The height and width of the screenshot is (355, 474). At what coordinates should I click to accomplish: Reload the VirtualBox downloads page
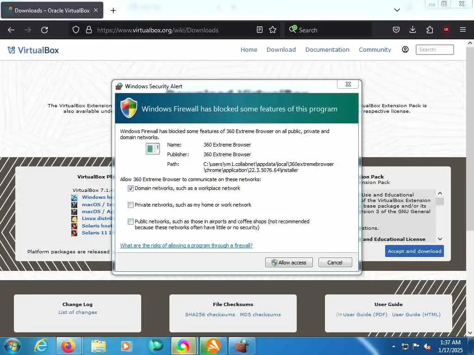click(x=44, y=30)
